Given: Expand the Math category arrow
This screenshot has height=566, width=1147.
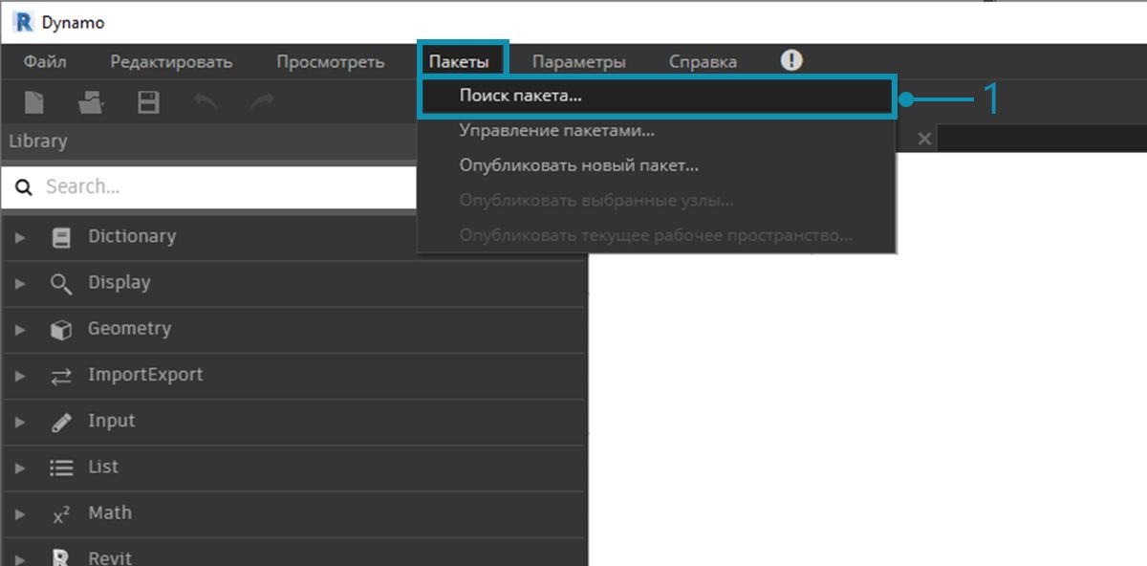Looking at the screenshot, I should click(20, 514).
